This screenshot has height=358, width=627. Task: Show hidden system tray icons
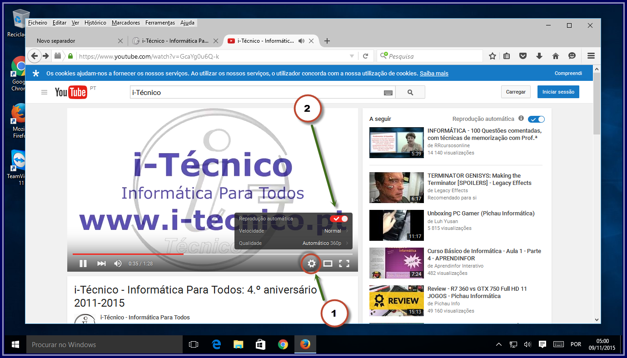[x=499, y=344]
